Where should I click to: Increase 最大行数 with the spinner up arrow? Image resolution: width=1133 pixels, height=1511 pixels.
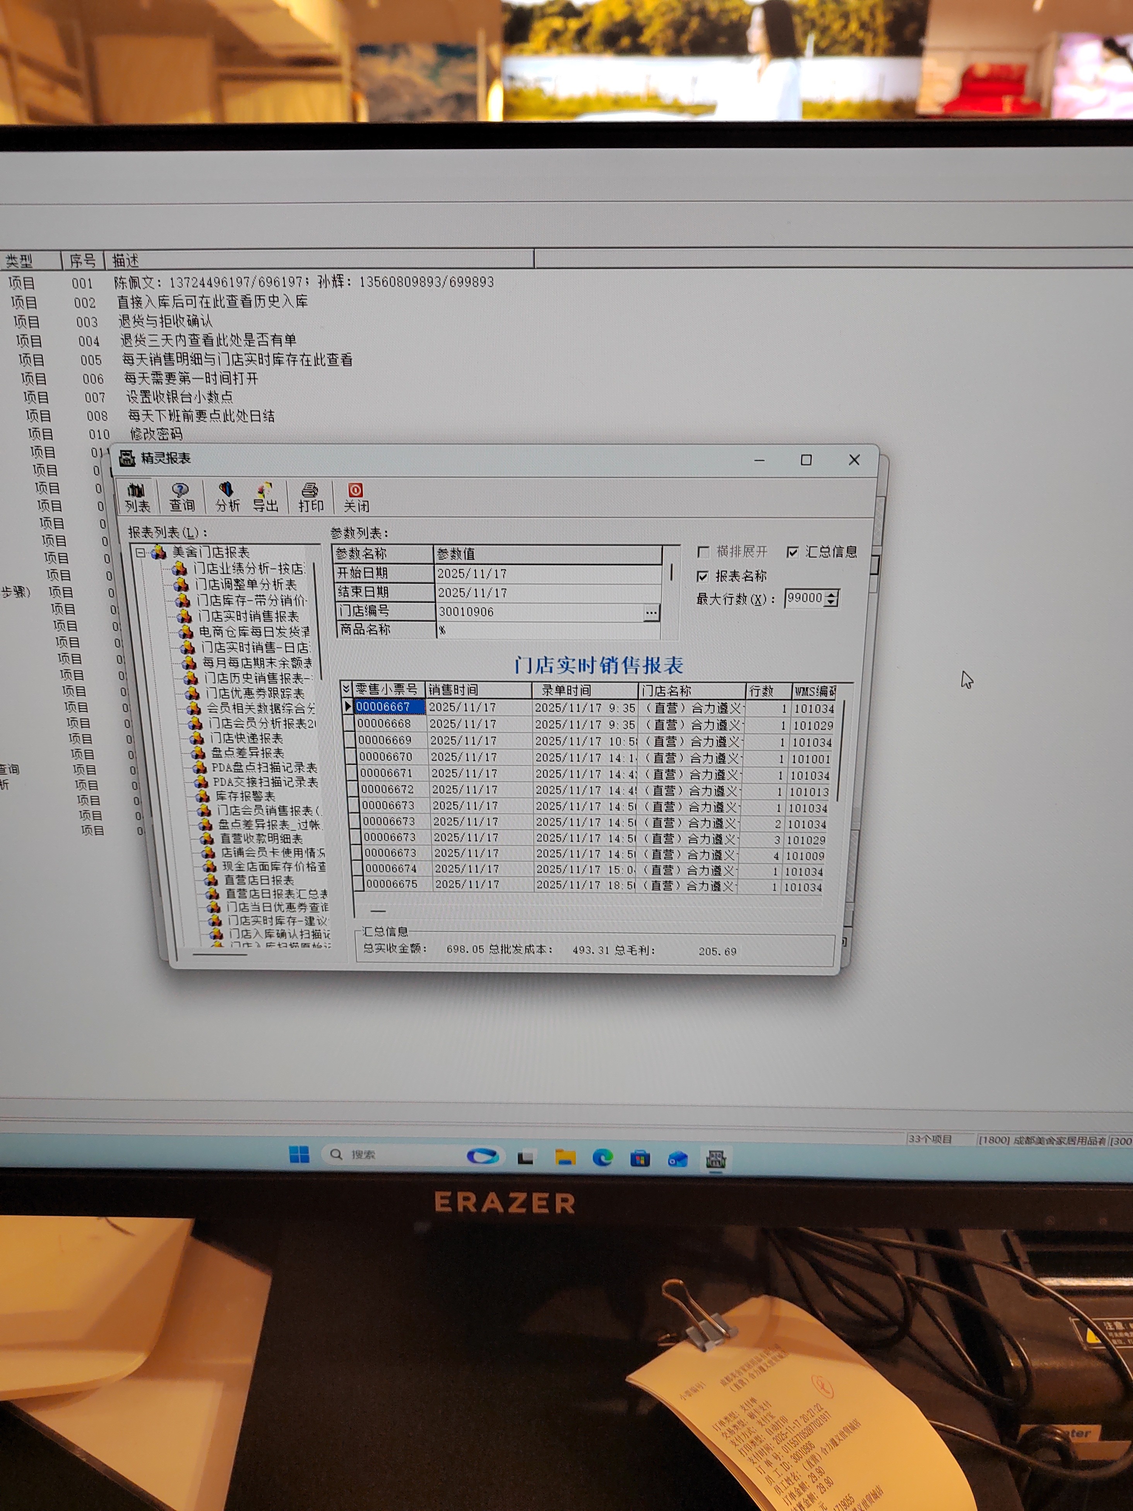(830, 594)
